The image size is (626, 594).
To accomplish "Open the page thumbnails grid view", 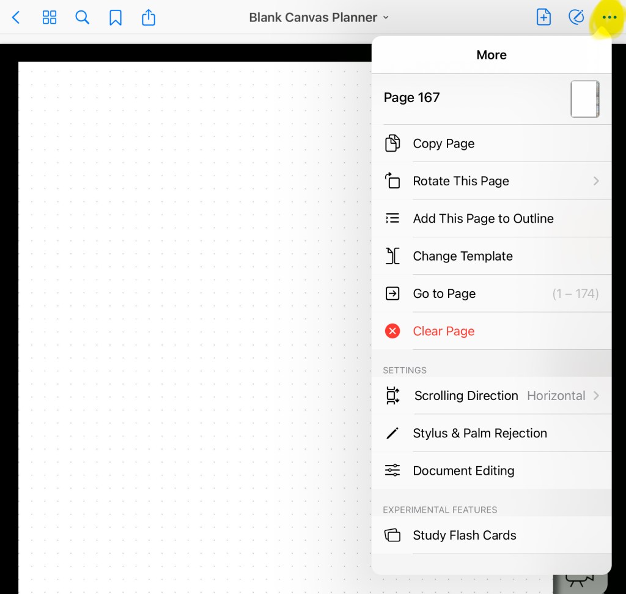I will click(x=50, y=18).
